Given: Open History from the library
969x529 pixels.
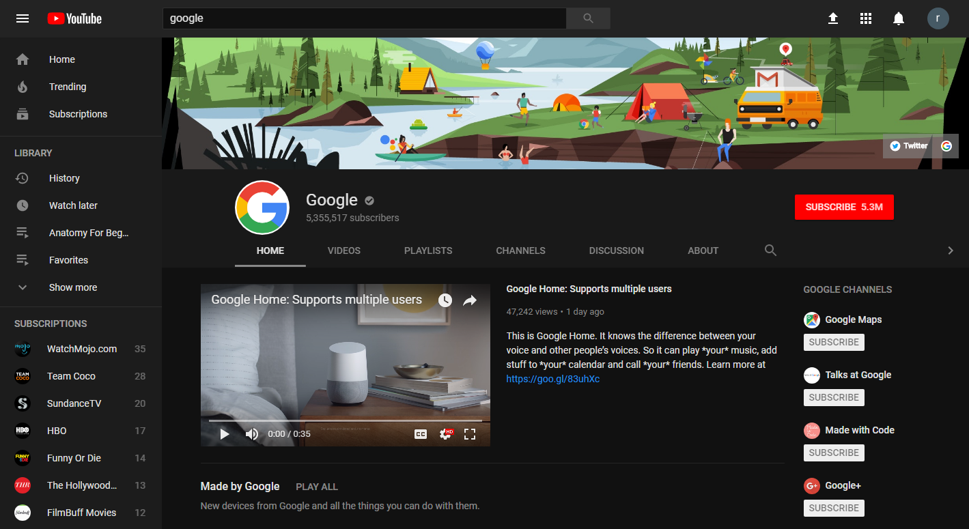Looking at the screenshot, I should 81,178.
